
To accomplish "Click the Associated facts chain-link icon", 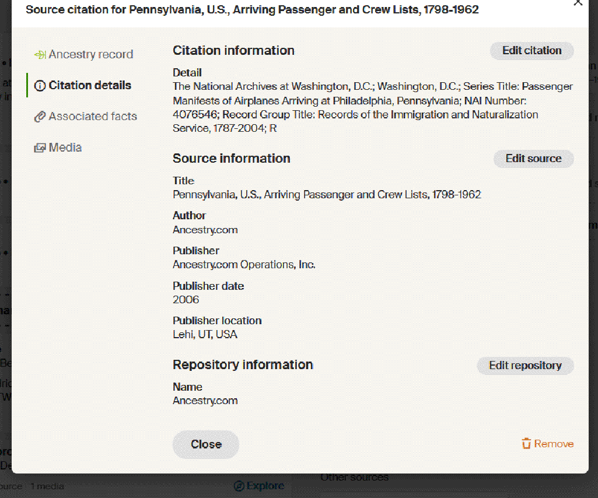I will [40, 117].
